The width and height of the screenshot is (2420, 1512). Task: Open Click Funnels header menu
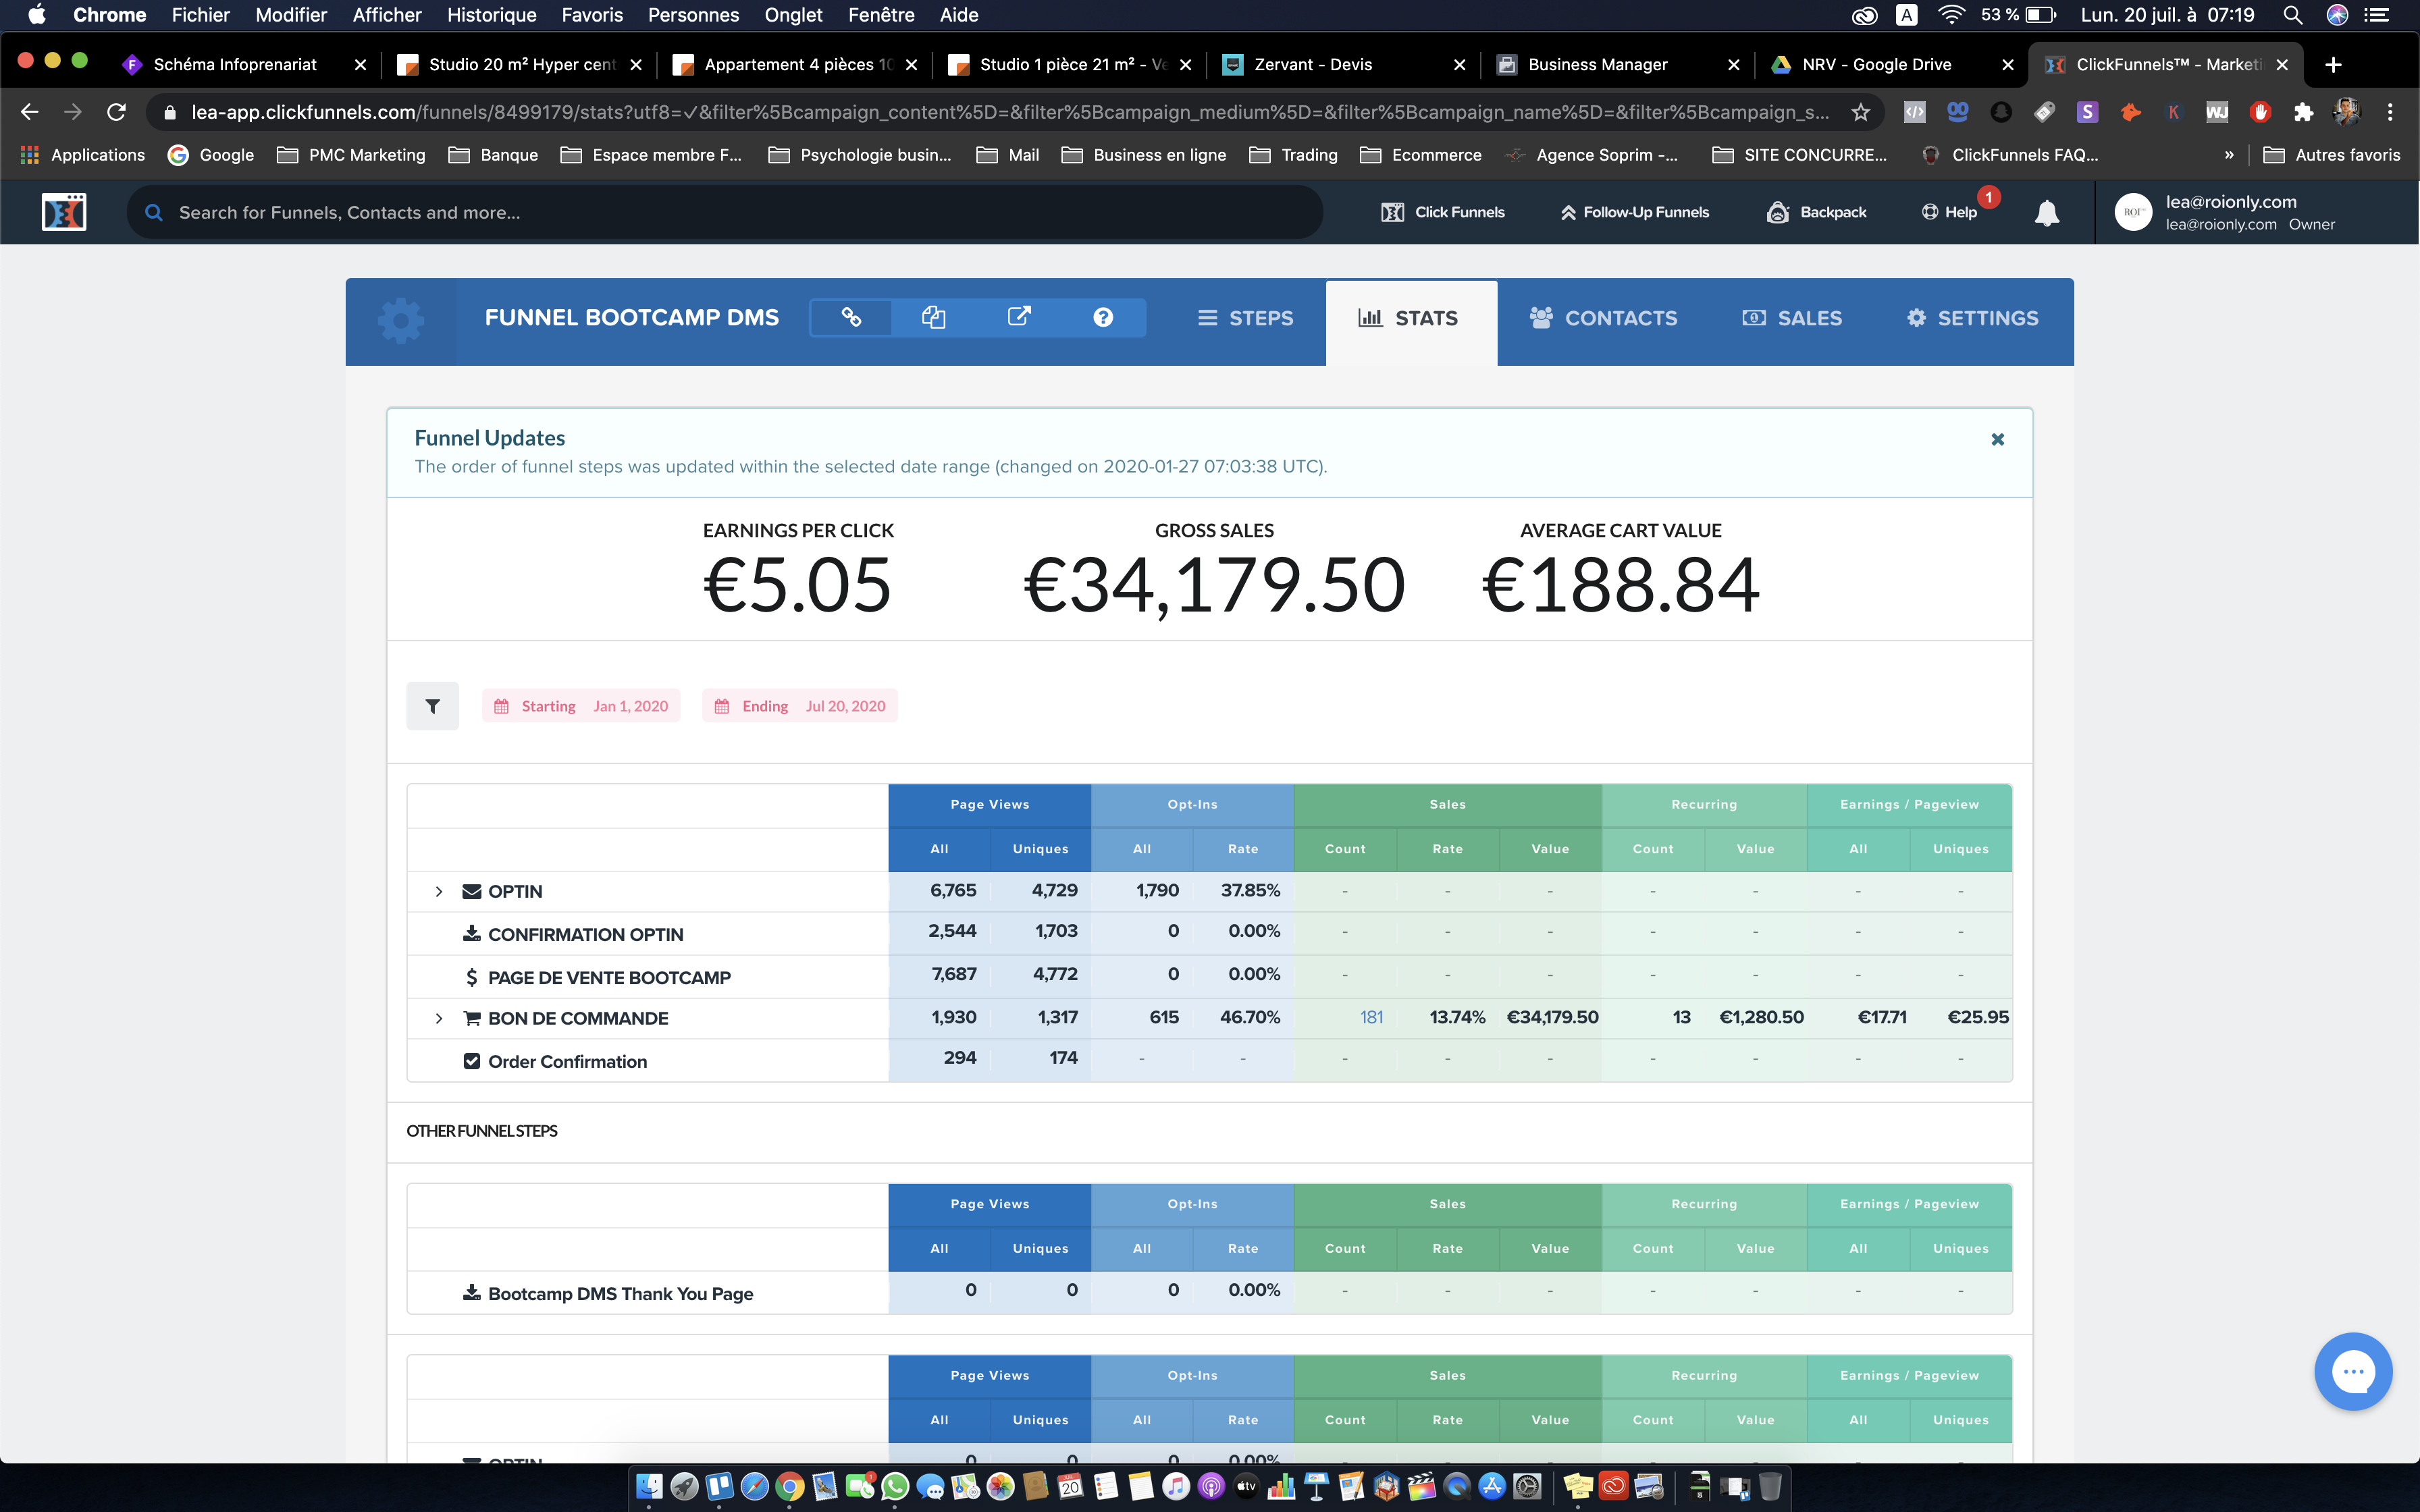[1443, 212]
